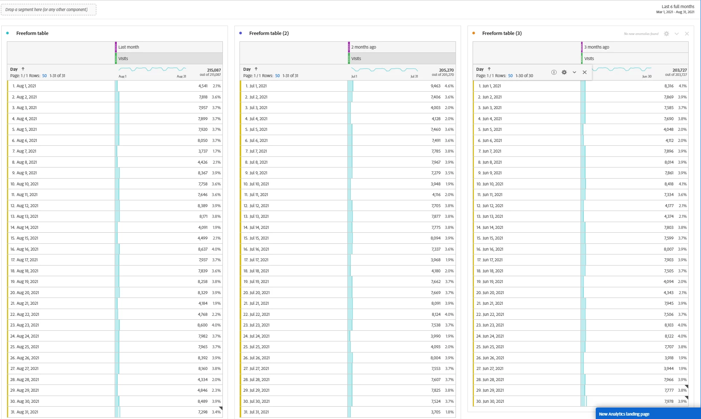Viewport: 701px width, 419px height.
Task: Select the Jun 10, 2021 row
Action: point(581,184)
